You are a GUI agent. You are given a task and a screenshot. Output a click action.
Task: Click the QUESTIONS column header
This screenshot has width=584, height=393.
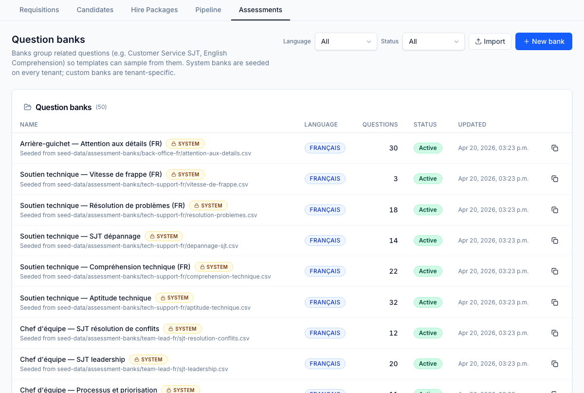click(380, 125)
